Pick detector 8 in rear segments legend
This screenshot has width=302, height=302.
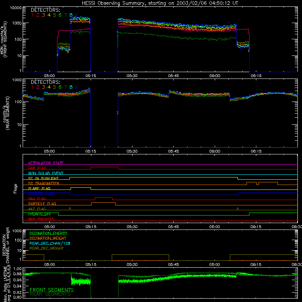pos(71,87)
